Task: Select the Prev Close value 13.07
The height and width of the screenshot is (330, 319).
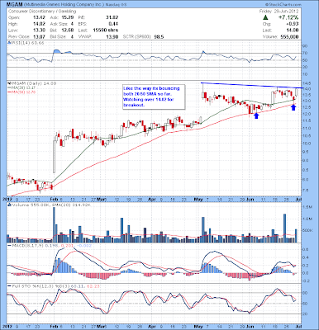Action: click(x=38, y=36)
